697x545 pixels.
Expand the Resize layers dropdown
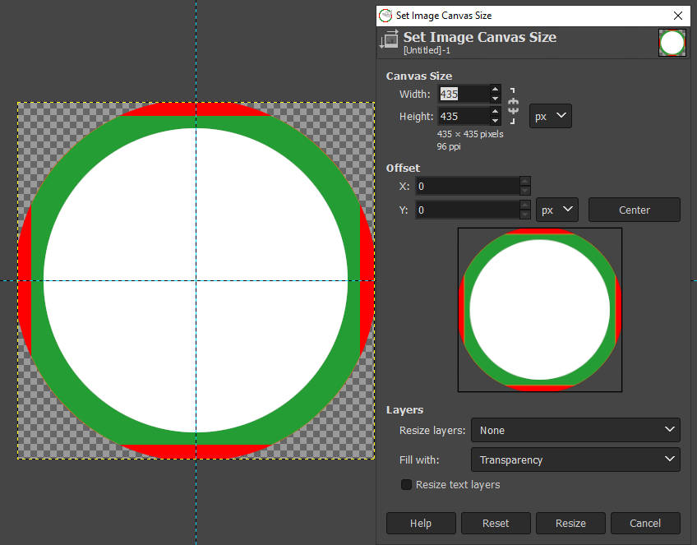click(575, 430)
